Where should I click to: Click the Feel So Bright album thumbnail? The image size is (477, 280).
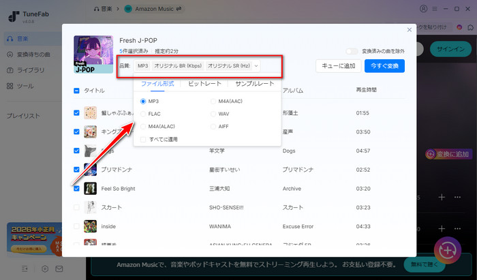(91, 189)
